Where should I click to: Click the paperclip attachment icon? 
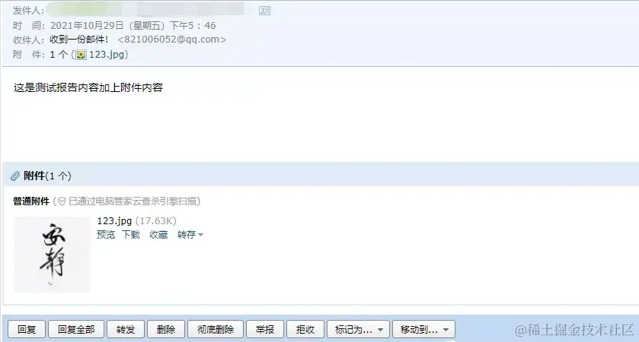click(15, 176)
